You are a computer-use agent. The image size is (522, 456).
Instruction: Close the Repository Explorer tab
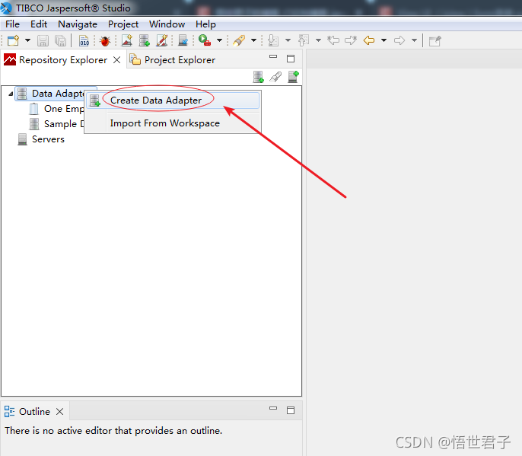tap(117, 60)
